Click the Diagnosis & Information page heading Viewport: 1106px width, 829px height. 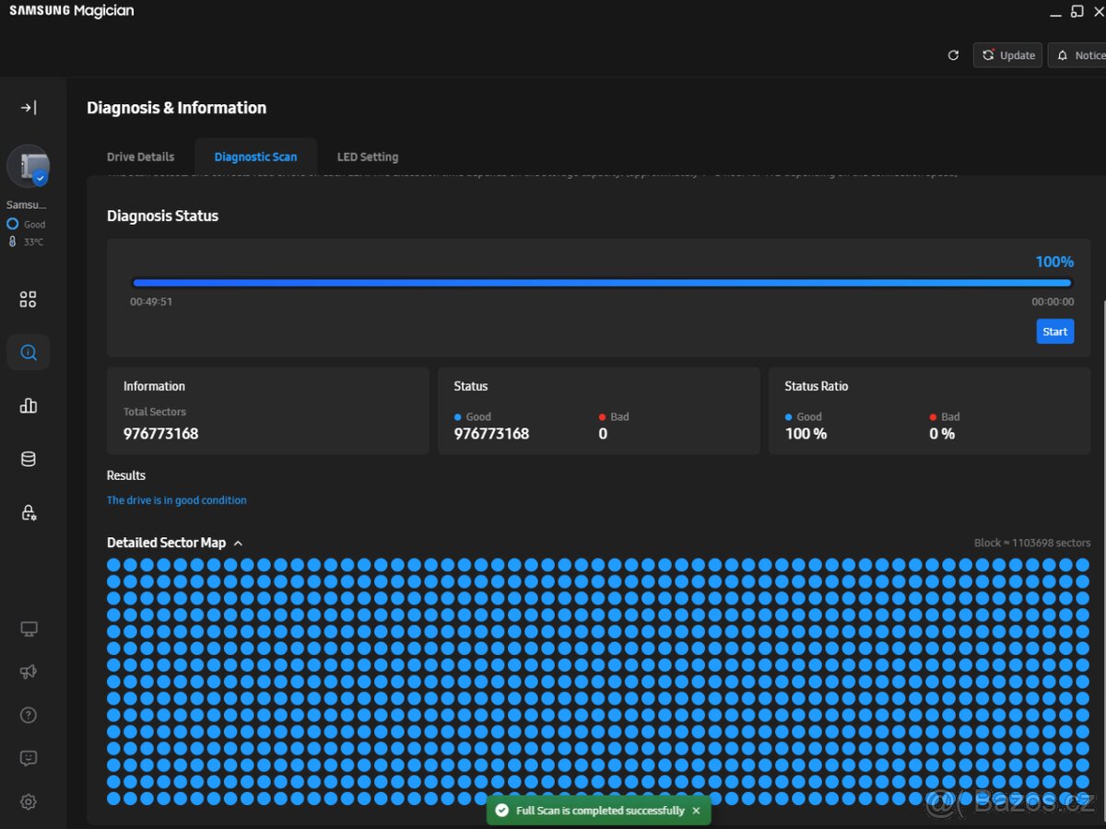[x=176, y=108]
